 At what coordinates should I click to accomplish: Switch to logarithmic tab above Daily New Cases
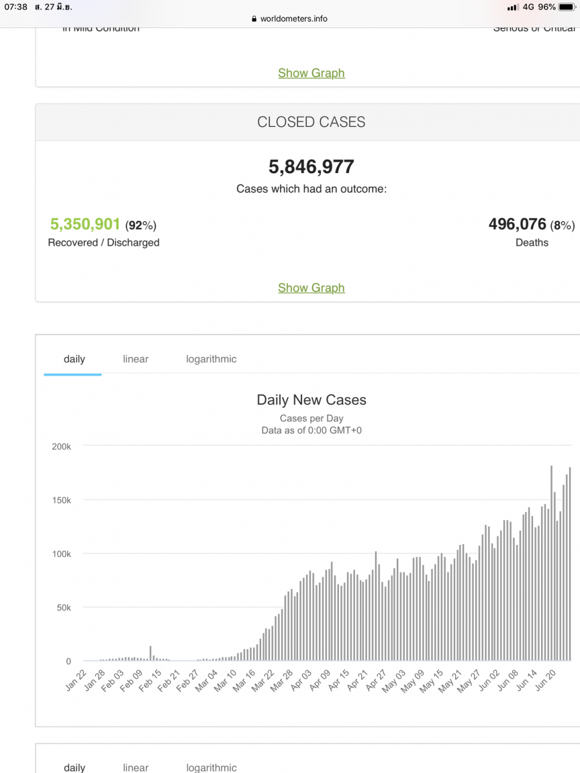point(211,360)
